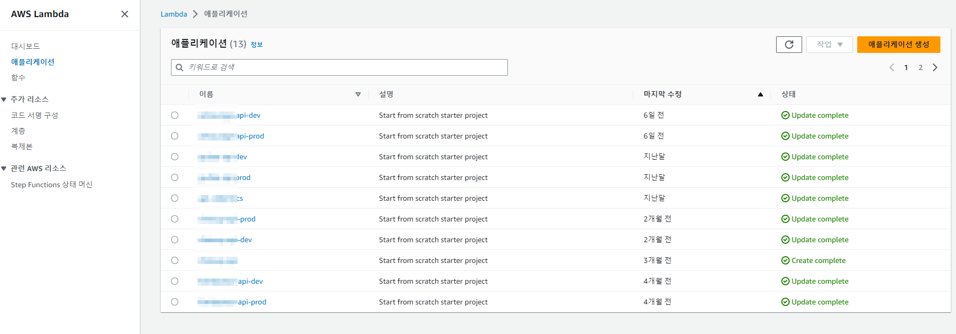Click 3개월 전 last modified cell
956x334 pixels.
(657, 260)
